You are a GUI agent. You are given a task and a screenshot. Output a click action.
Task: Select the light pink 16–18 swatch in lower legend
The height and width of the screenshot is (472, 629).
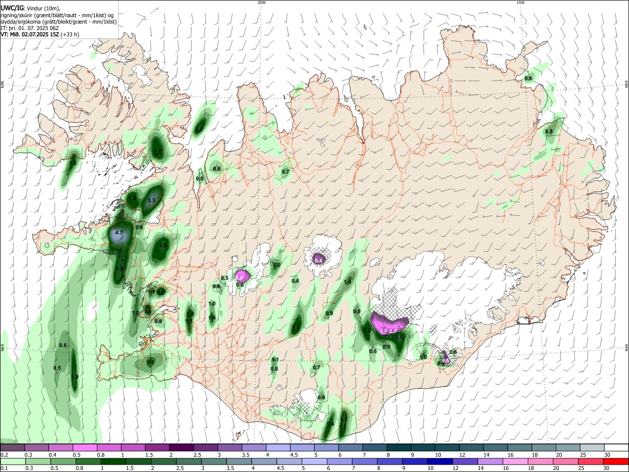[x=515, y=461]
